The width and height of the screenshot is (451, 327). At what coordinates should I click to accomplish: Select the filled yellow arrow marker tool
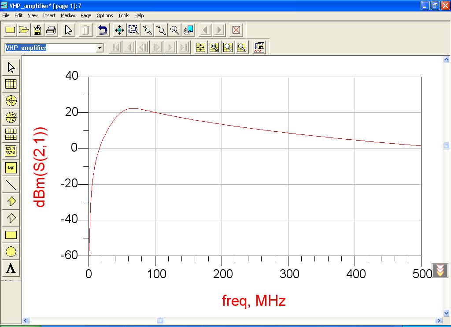pos(11,201)
